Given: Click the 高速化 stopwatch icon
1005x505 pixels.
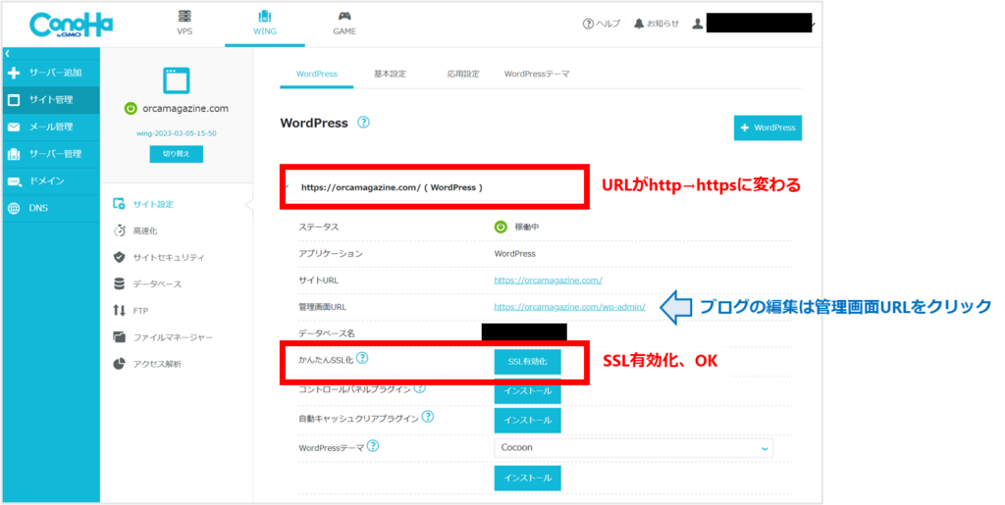Looking at the screenshot, I should 119,230.
